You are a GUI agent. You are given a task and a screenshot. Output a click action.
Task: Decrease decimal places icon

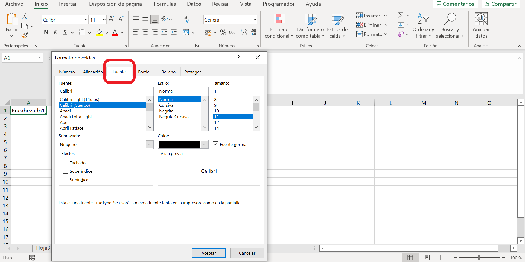(253, 32)
